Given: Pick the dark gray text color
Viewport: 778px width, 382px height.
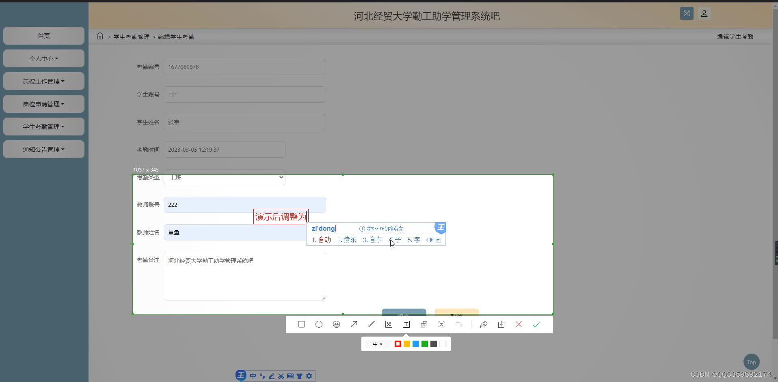Looking at the screenshot, I should tap(434, 344).
